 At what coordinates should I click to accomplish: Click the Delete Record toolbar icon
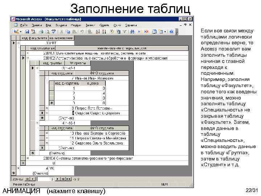[146, 32]
